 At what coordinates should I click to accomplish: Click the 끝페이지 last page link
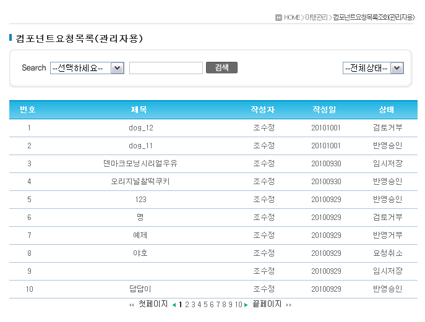[267, 304]
